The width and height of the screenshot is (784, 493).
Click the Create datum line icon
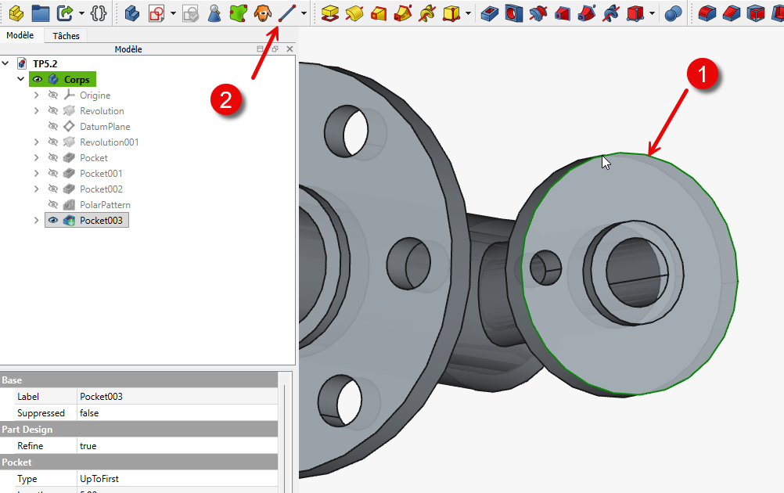287,13
